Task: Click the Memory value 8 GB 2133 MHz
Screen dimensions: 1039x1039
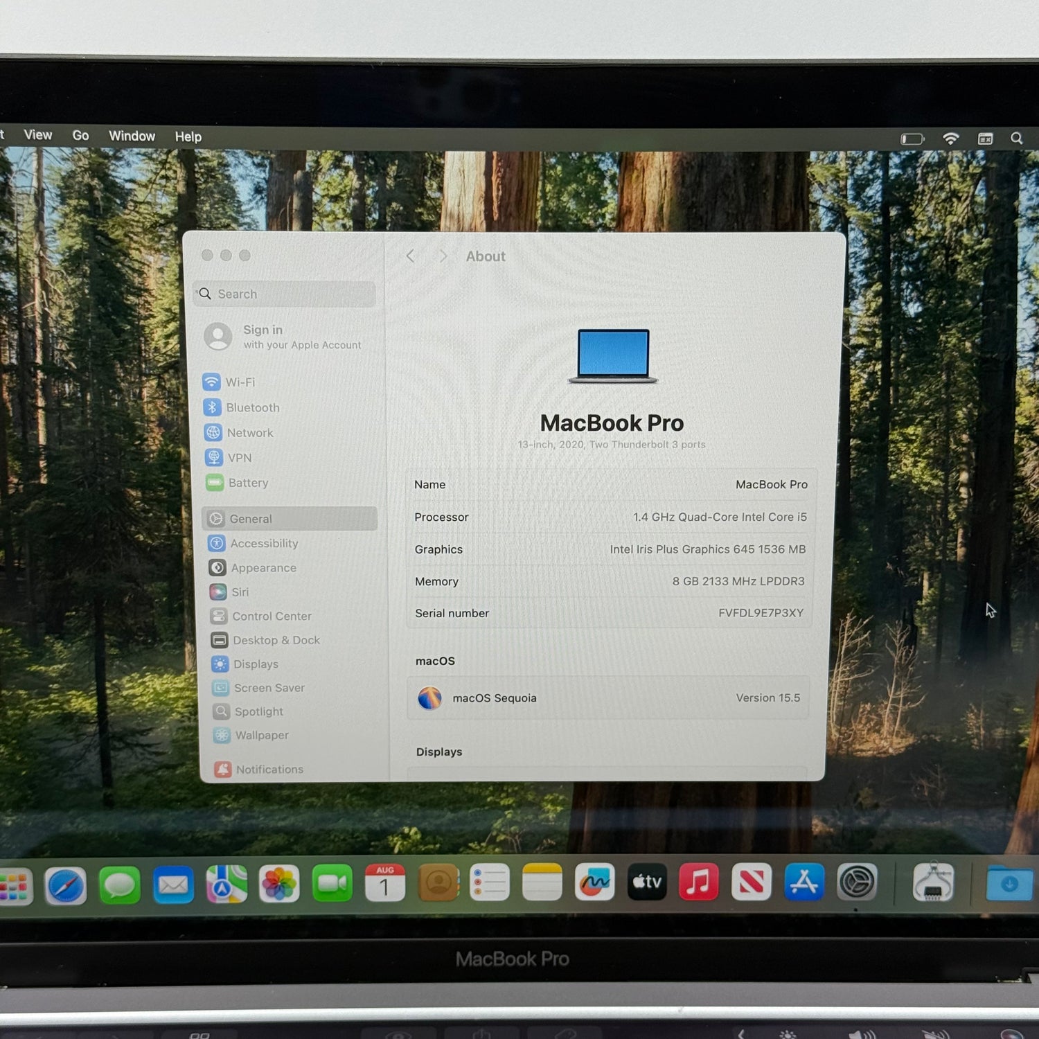Action: 738,581
